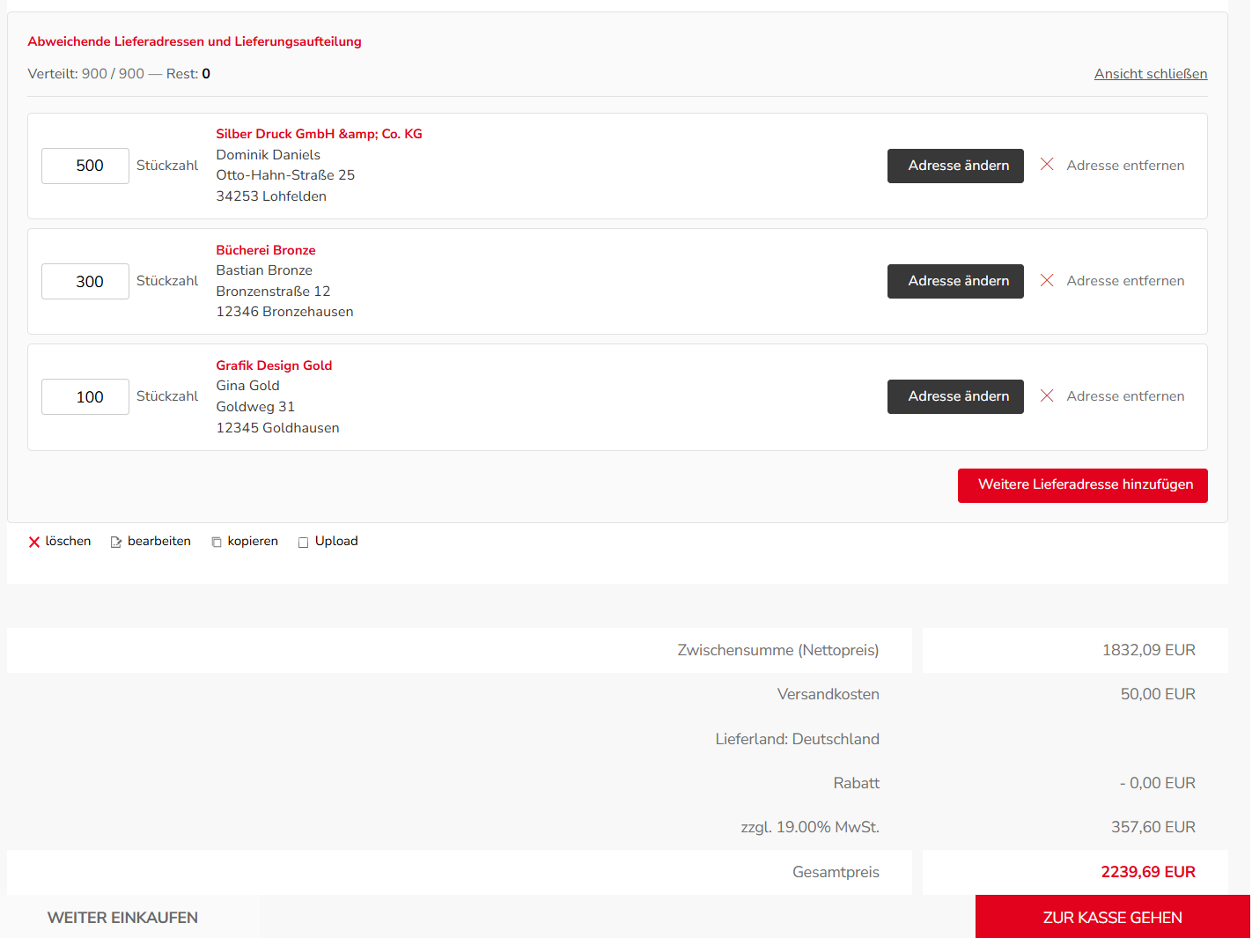This screenshot has height=938, width=1252.
Task: Click the shipping cost 50,00 EUR
Action: [x=1158, y=694]
